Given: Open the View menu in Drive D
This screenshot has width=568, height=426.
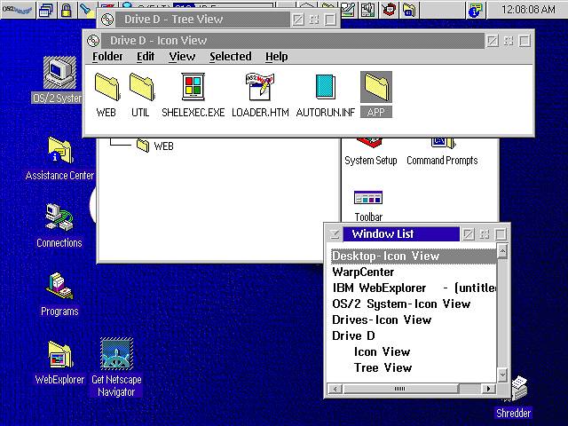Looking at the screenshot, I should coord(182,57).
